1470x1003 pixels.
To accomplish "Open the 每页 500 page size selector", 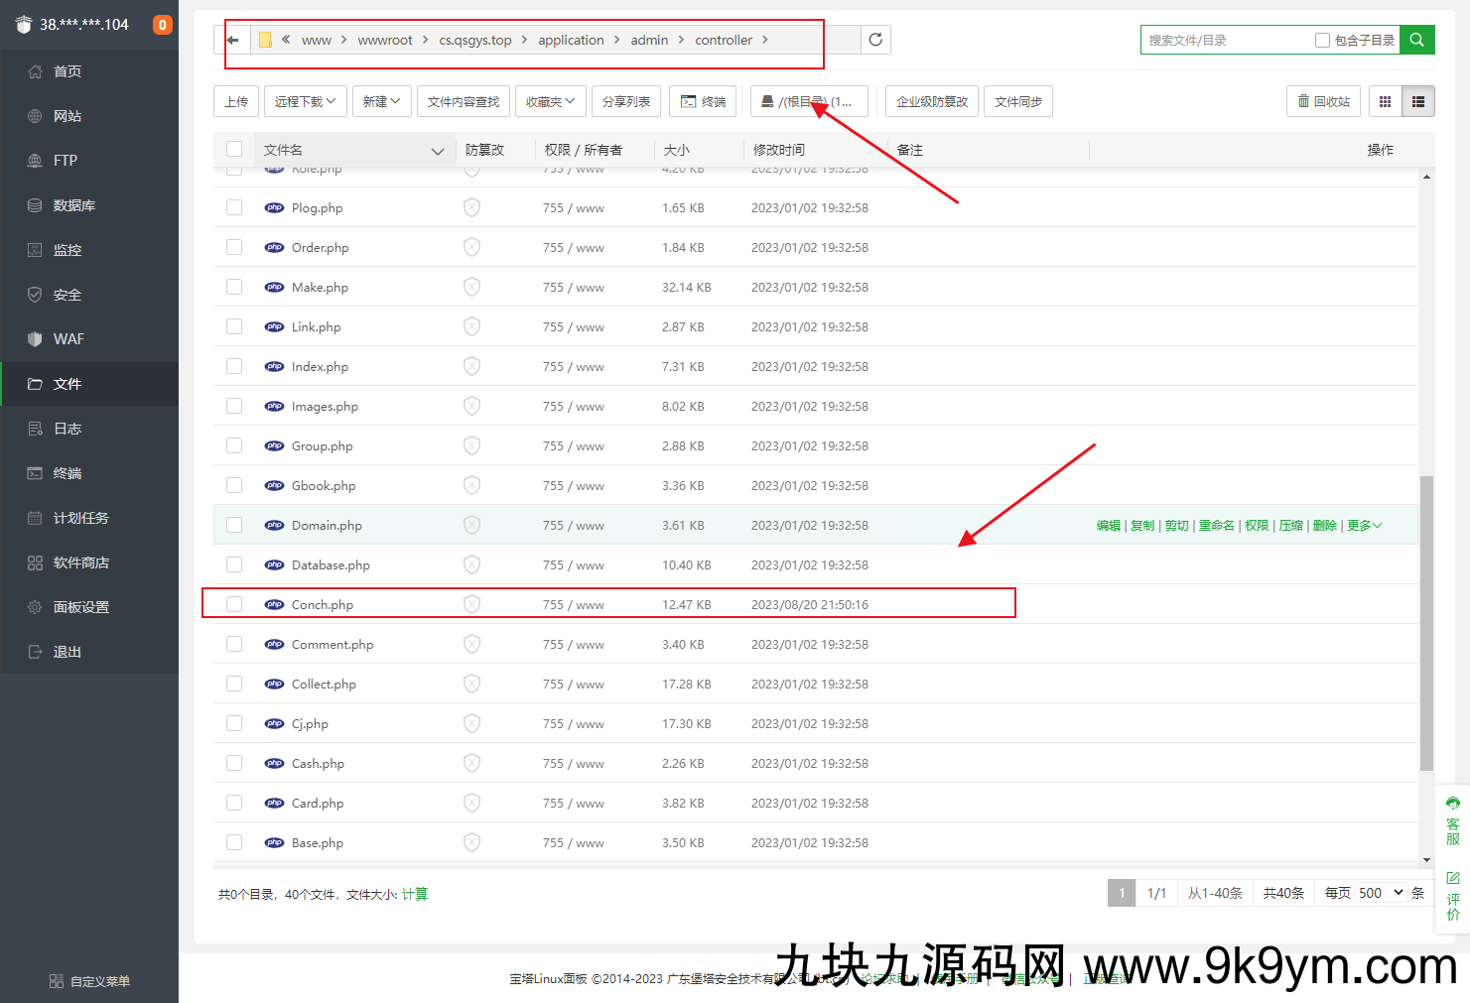I will point(1381,893).
